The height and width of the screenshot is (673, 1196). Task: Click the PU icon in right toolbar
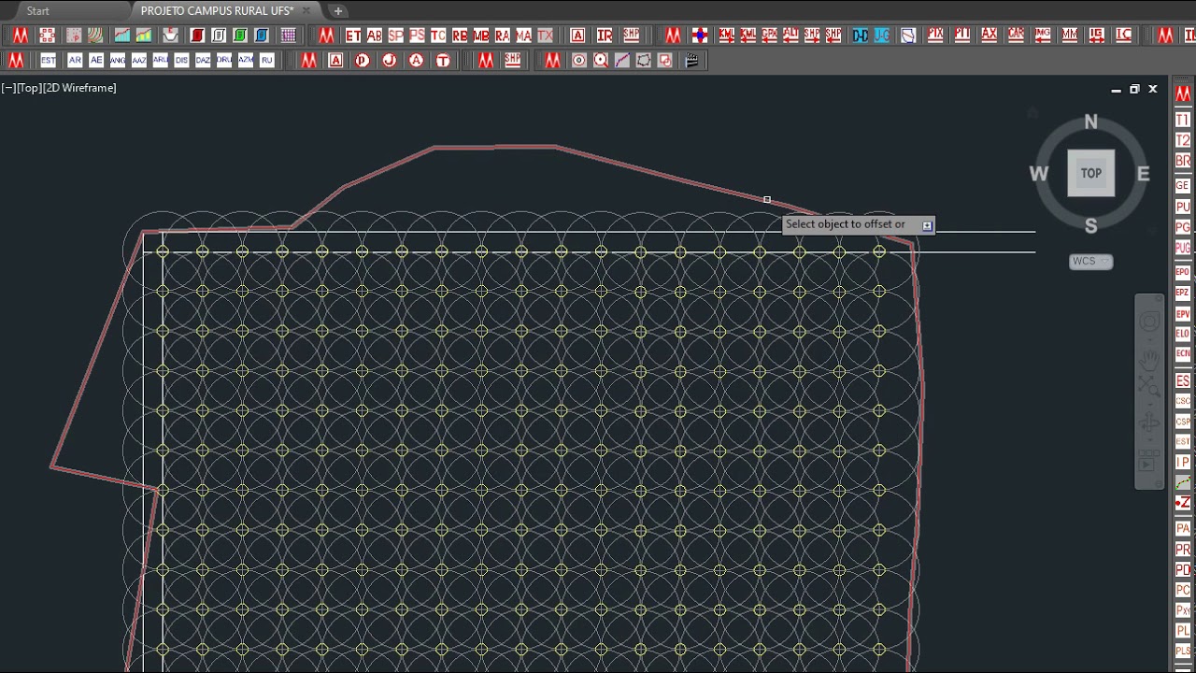click(1183, 207)
